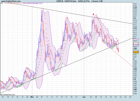
Task: Click the www.ProRealTime.com header link
Action: [11, 1]
